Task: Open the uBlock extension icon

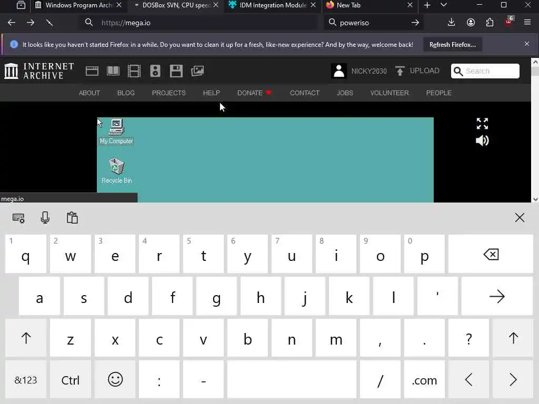Action: [509, 22]
